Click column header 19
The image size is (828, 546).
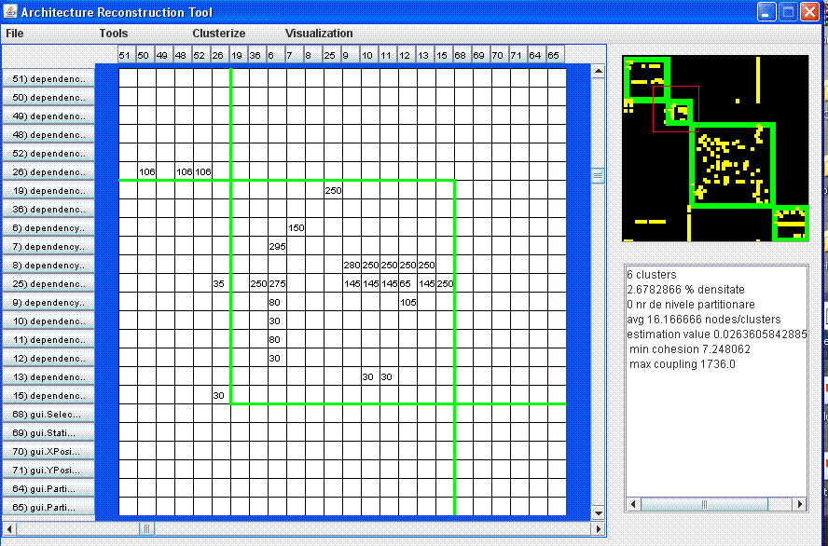pyautogui.click(x=237, y=56)
